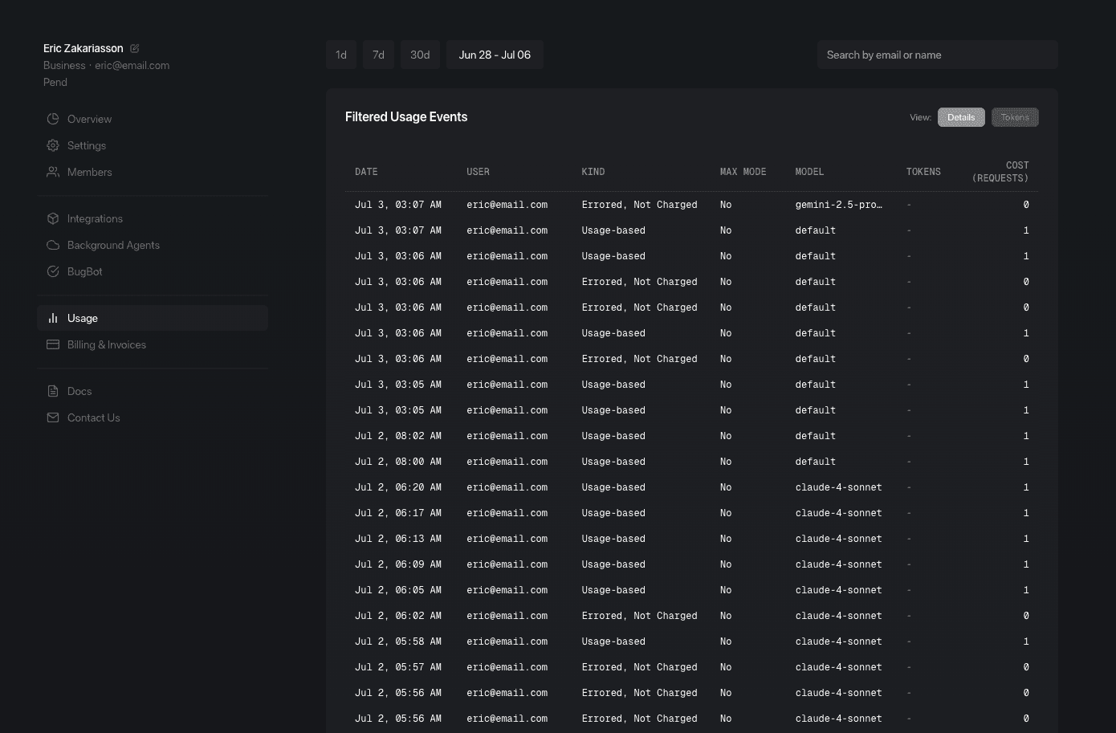The image size is (1116, 733).
Task: Select the Usage chart icon
Action: tap(53, 318)
